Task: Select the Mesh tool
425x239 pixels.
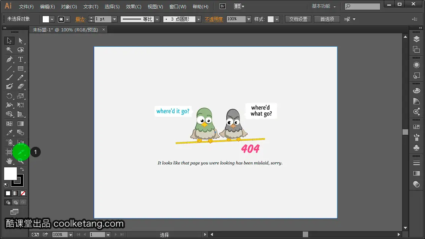Action: coord(9,124)
